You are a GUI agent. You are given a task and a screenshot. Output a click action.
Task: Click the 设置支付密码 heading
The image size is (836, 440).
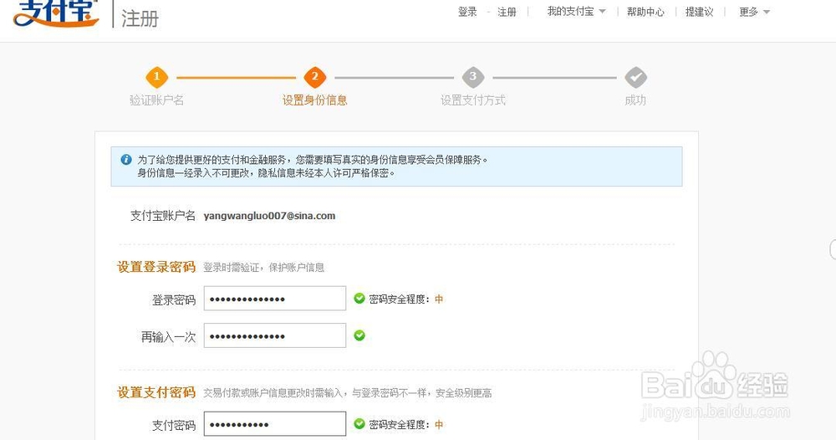(x=156, y=392)
